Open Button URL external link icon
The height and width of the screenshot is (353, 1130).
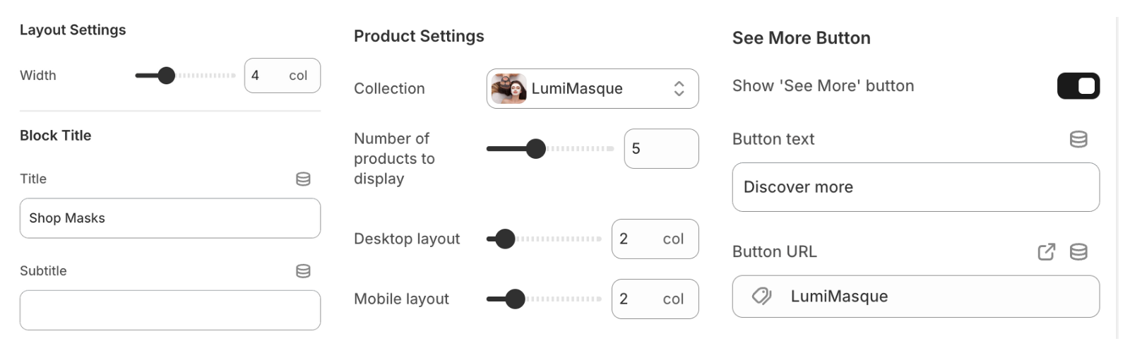coord(1046,252)
